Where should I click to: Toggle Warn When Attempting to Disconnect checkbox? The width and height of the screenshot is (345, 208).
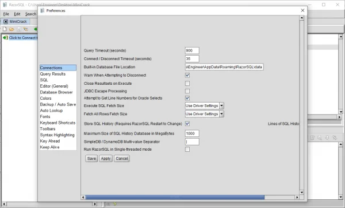coord(187,75)
